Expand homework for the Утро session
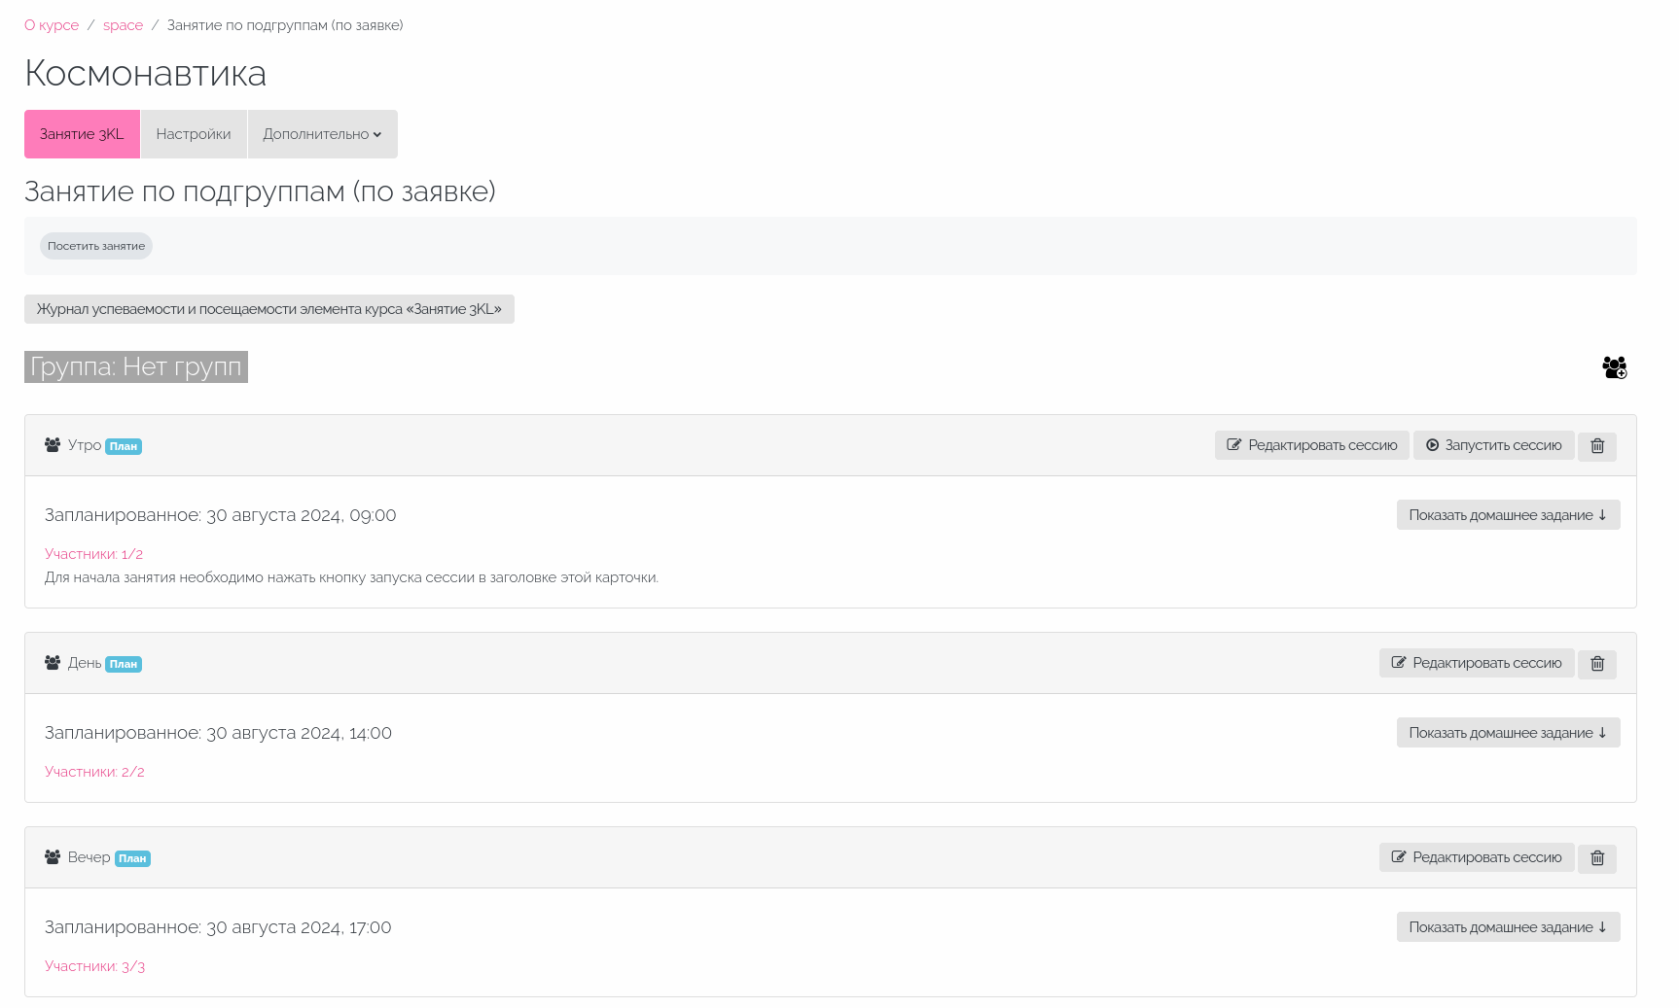This screenshot has width=1679, height=1008. (x=1508, y=515)
